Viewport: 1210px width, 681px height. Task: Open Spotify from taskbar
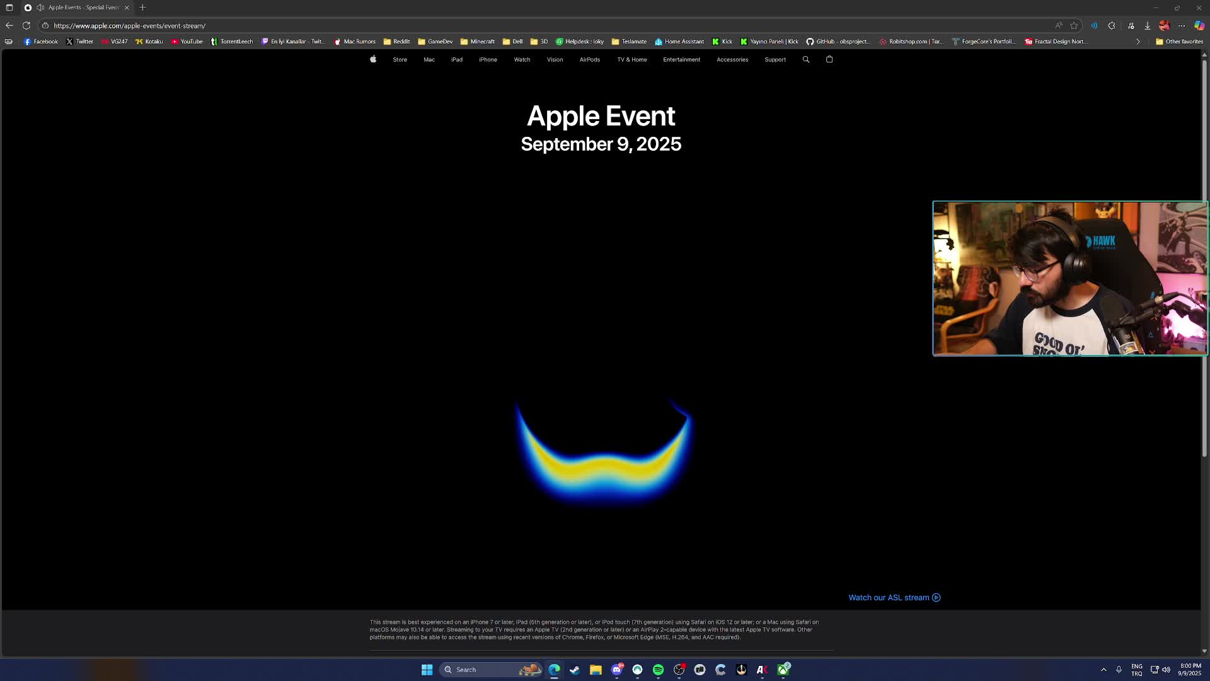[658, 670]
